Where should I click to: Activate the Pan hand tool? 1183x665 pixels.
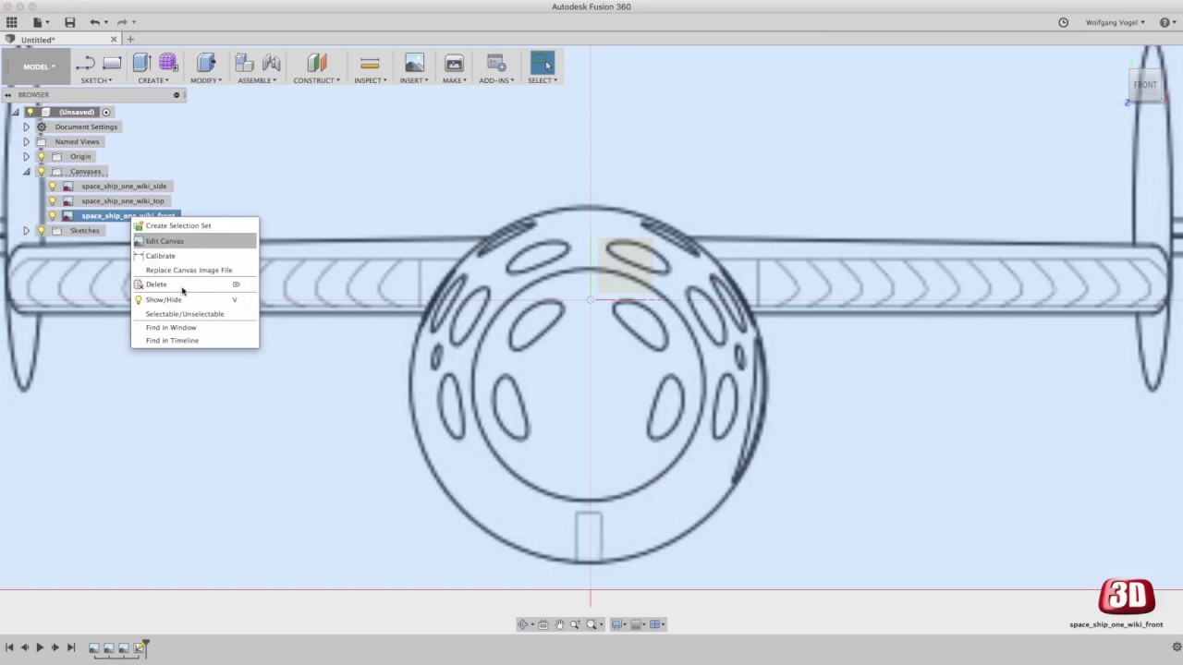[x=559, y=624]
